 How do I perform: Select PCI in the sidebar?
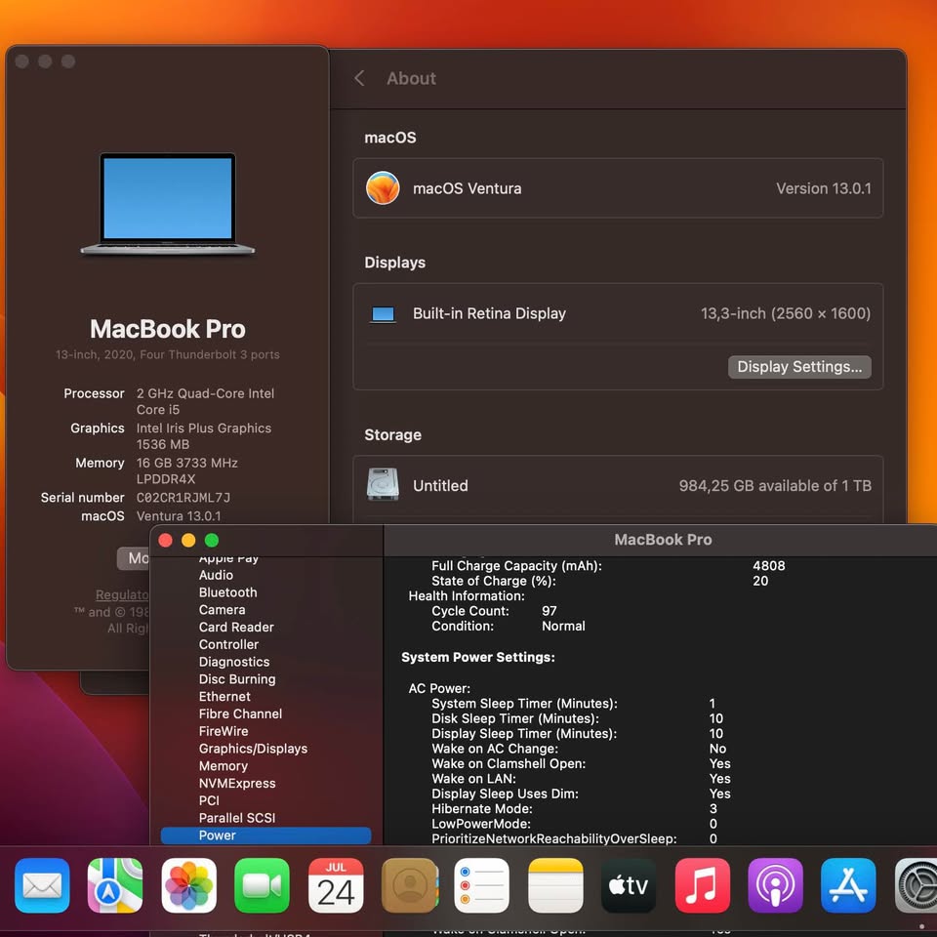(x=209, y=800)
